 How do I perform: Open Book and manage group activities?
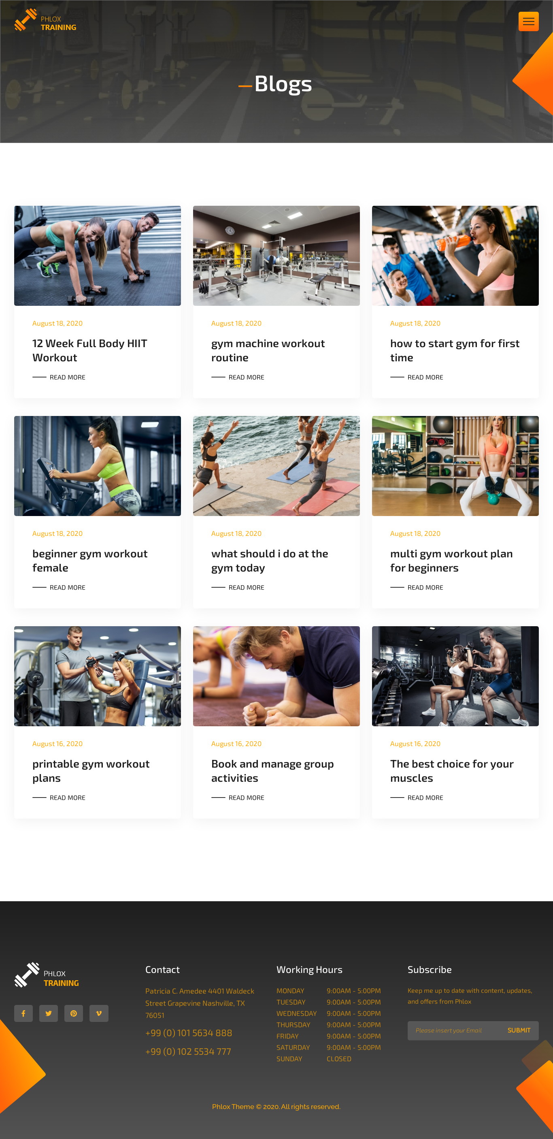(x=272, y=770)
